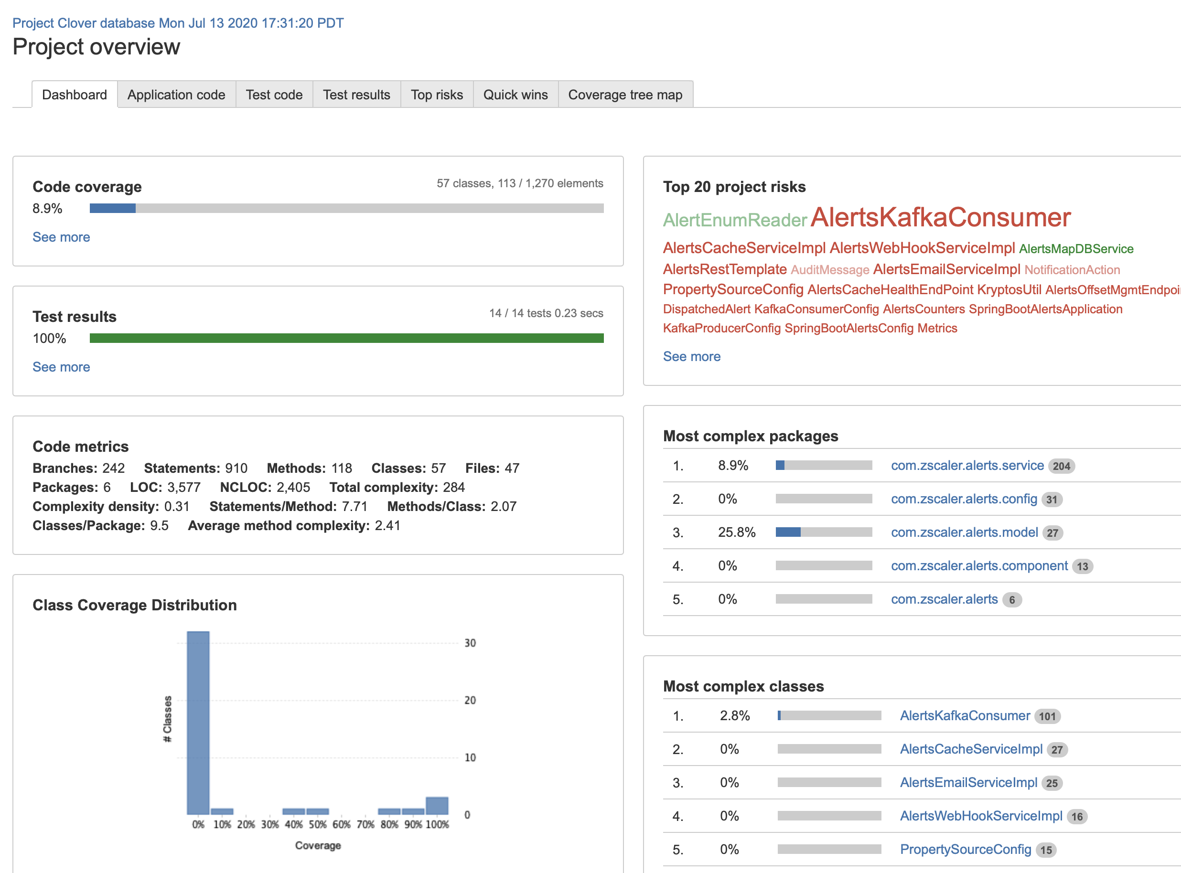This screenshot has height=873, width=1181.
Task: Click See more under Test results
Action: pos(61,367)
